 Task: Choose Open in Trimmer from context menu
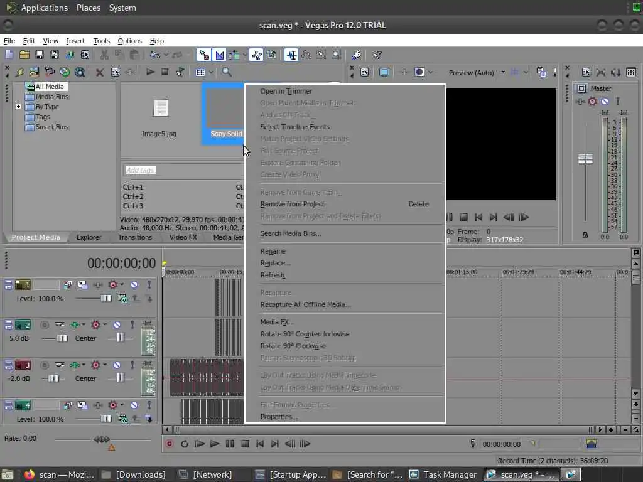[286, 91]
